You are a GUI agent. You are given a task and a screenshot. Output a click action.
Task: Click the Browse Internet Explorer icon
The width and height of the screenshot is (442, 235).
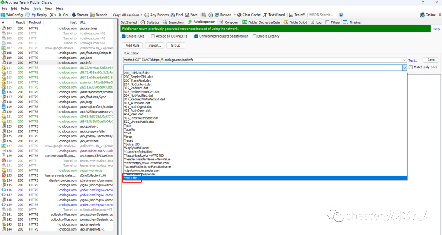(217, 15)
